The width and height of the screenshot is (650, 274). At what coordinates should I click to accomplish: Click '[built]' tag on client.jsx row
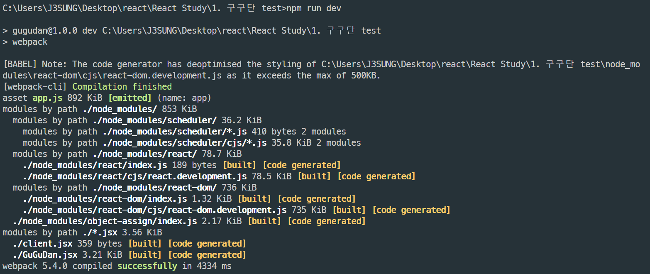(145, 244)
